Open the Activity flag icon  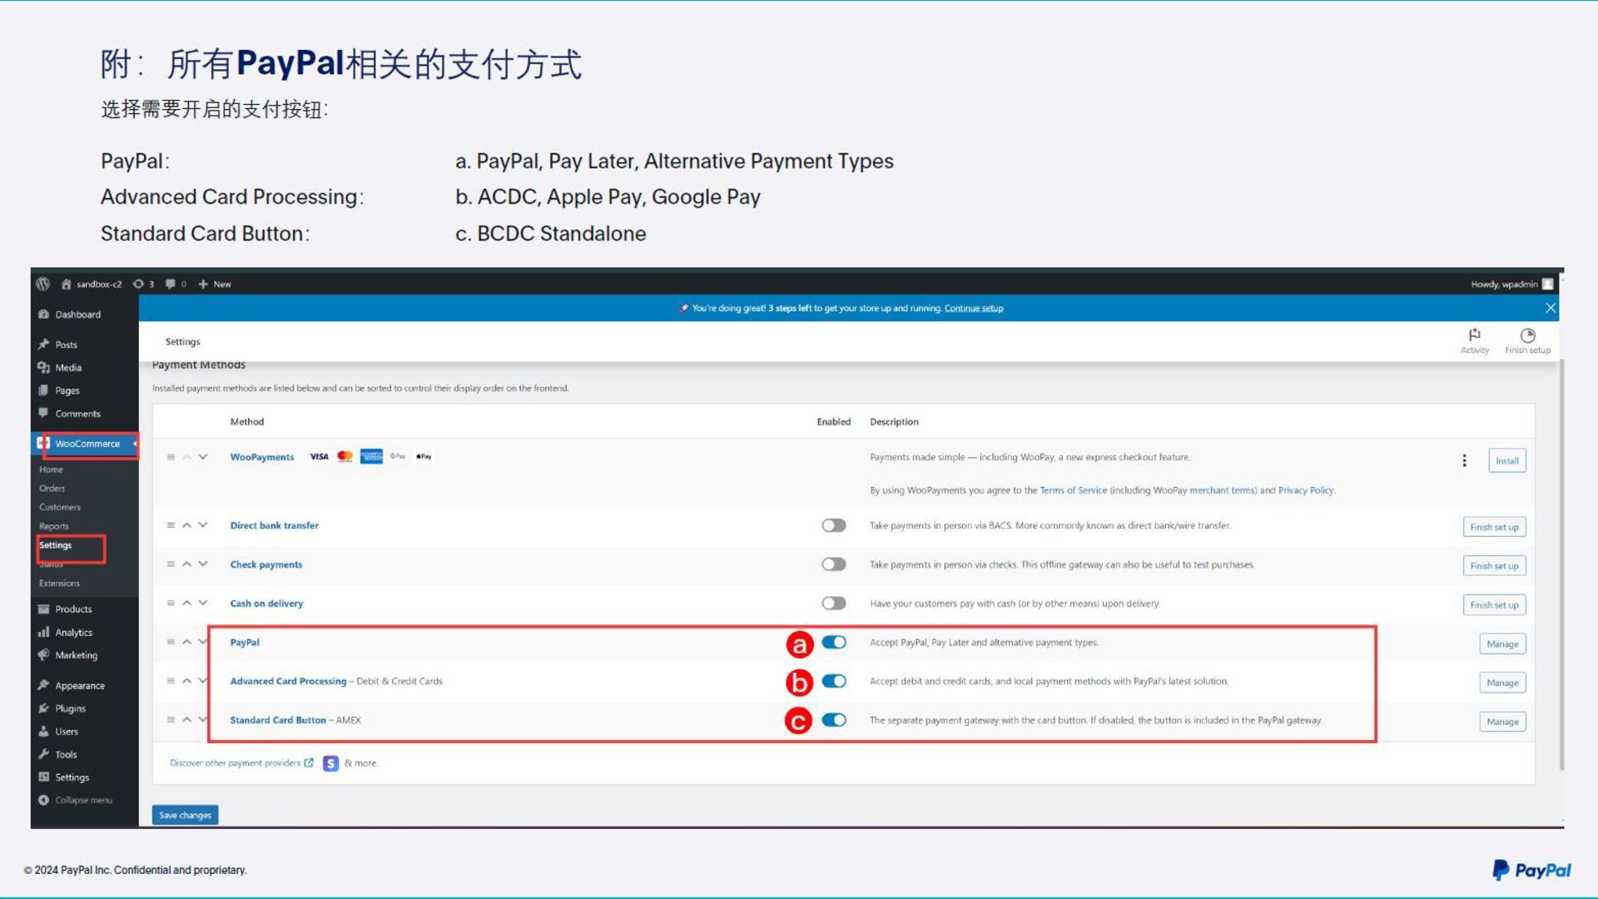click(x=1475, y=335)
